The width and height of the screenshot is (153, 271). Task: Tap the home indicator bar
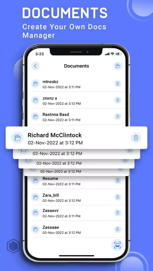coord(76,255)
